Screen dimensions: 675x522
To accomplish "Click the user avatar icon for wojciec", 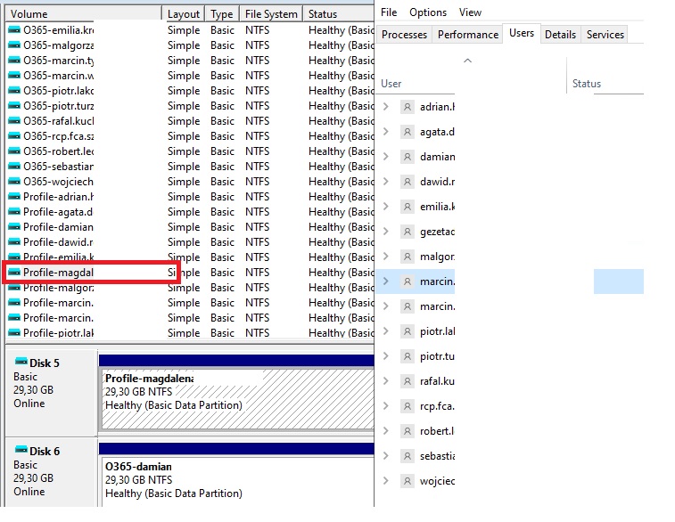I will pos(407,481).
